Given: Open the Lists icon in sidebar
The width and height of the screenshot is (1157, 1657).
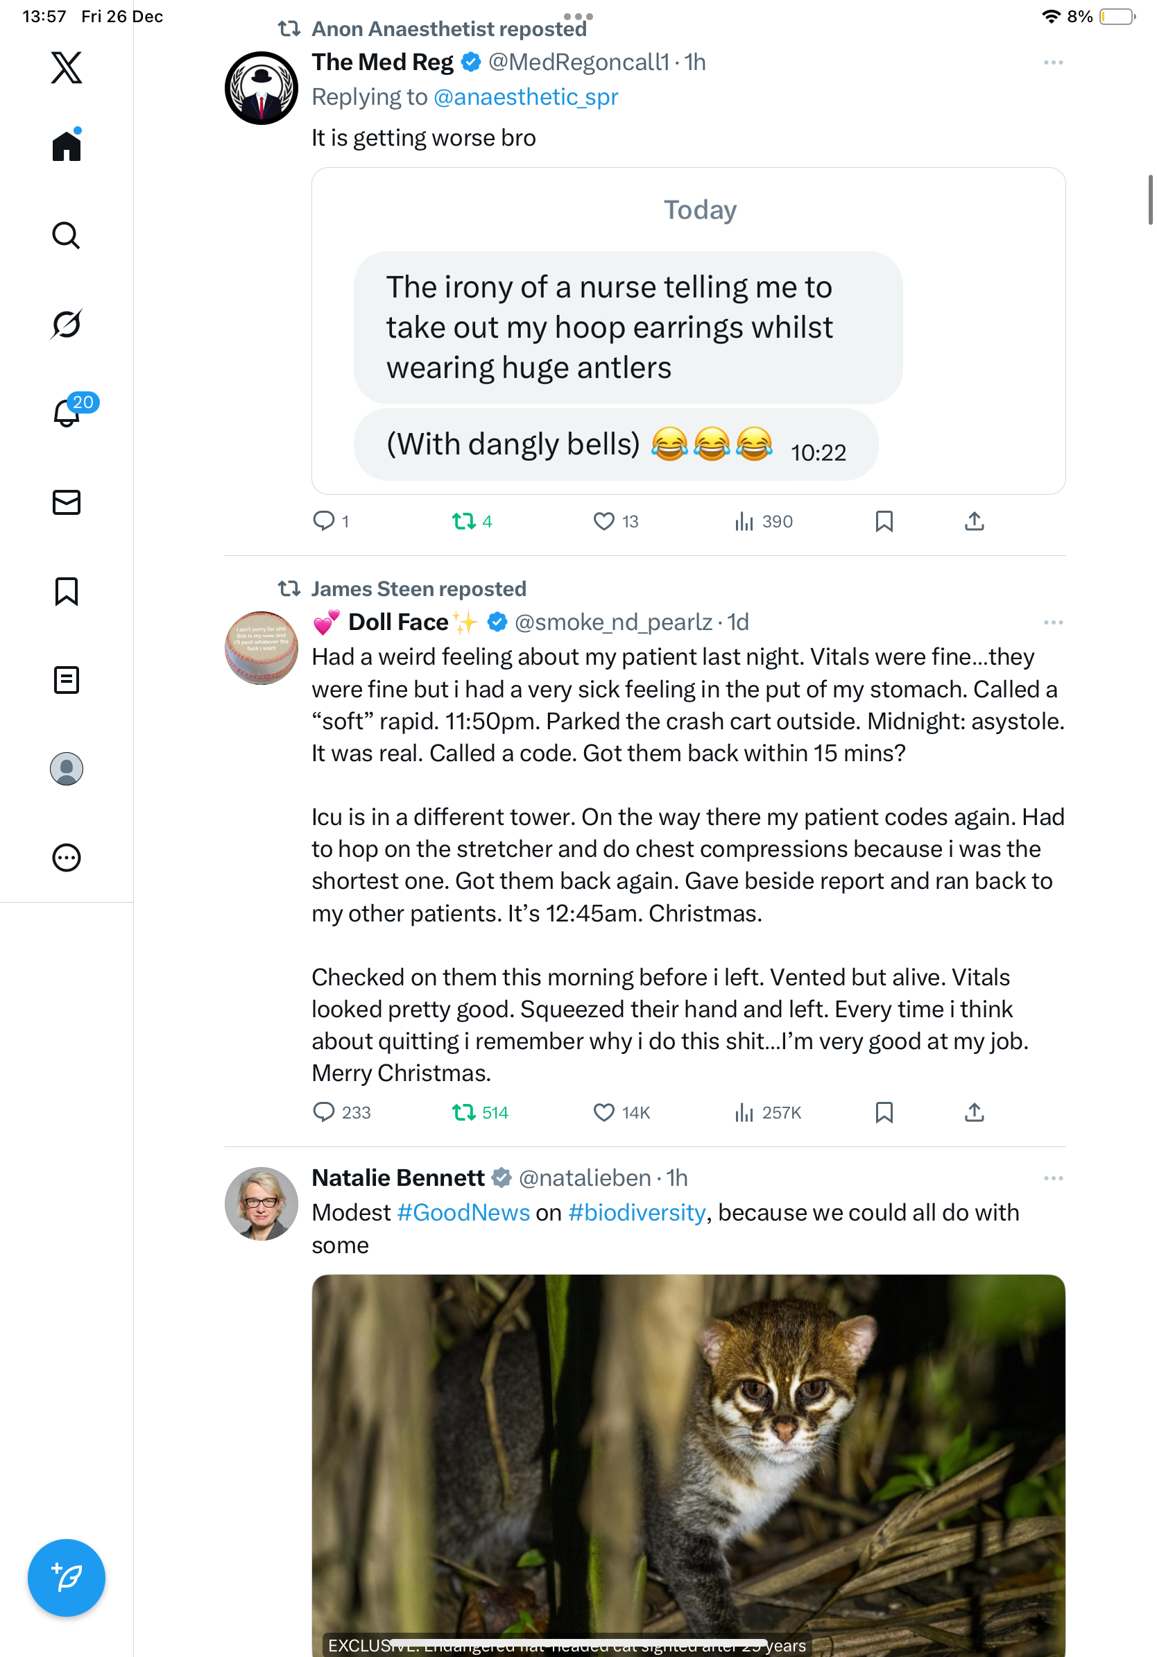Looking at the screenshot, I should coord(67,680).
